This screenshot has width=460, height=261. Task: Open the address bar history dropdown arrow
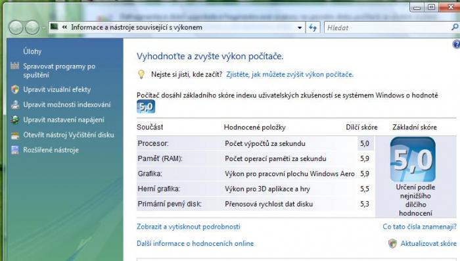300,28
